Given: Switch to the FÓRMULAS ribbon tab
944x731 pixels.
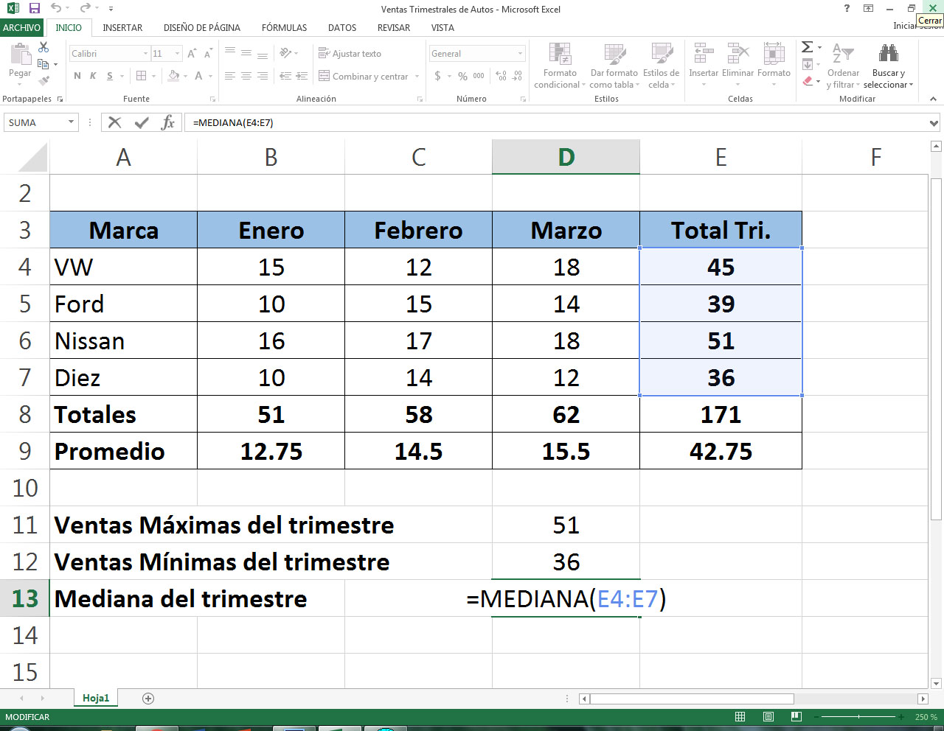Looking at the screenshot, I should pyautogui.click(x=284, y=28).
